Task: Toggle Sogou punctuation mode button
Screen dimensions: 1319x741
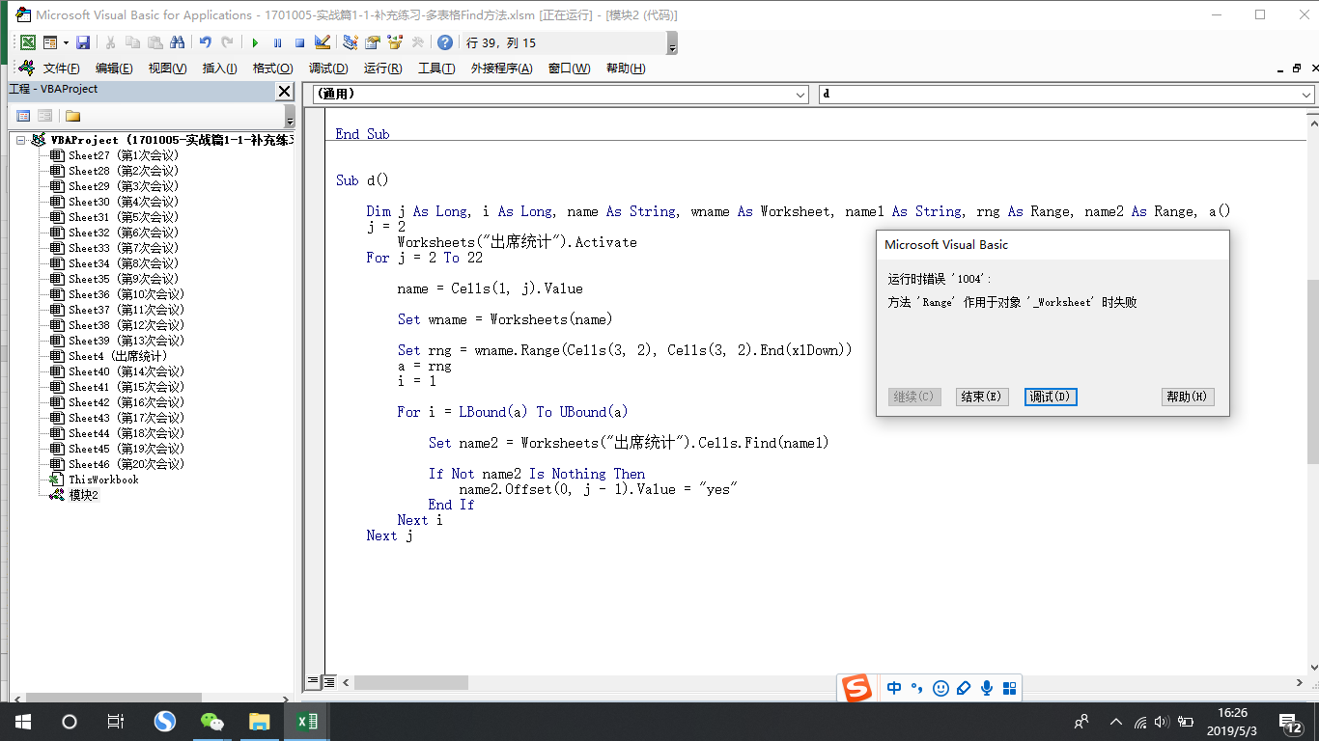Action: pos(917,688)
